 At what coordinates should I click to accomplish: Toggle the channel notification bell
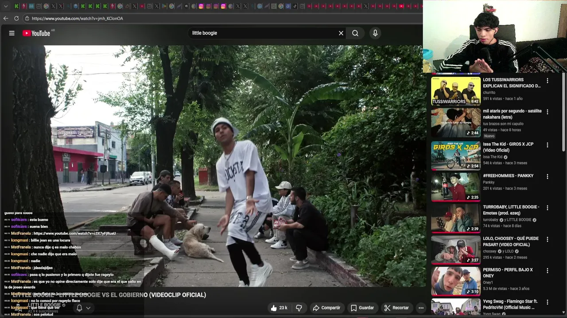(79, 308)
